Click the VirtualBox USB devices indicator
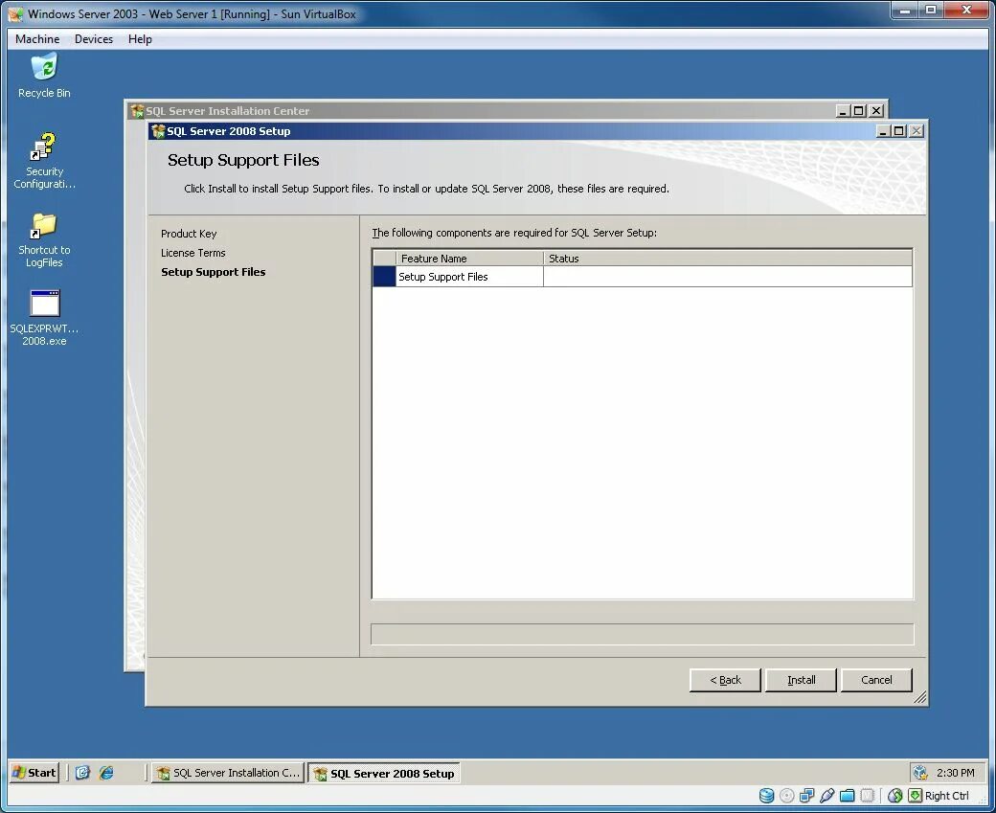 (827, 795)
